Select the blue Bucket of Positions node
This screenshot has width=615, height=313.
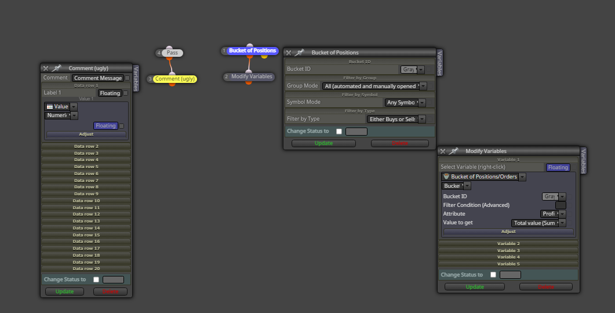[x=252, y=50]
